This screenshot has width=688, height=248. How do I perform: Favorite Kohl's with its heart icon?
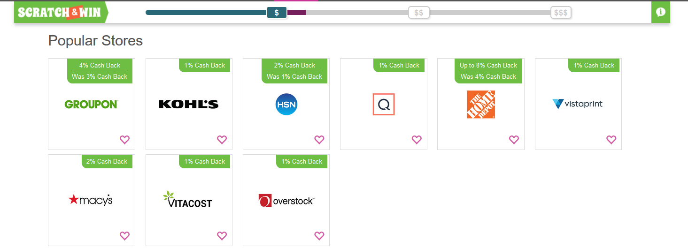tap(222, 140)
